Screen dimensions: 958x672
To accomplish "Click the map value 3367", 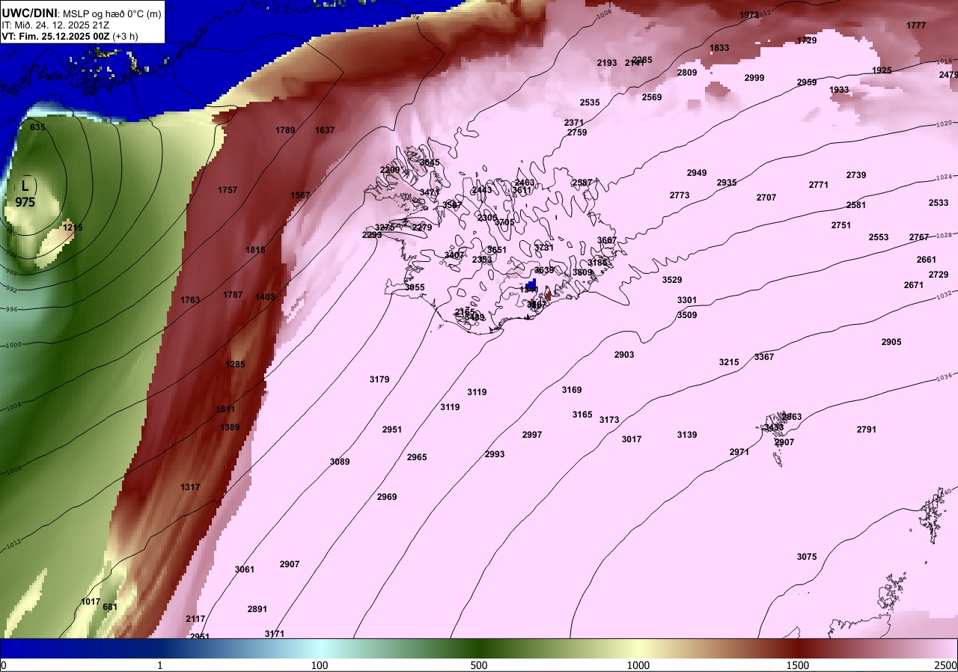I will click(x=764, y=357).
